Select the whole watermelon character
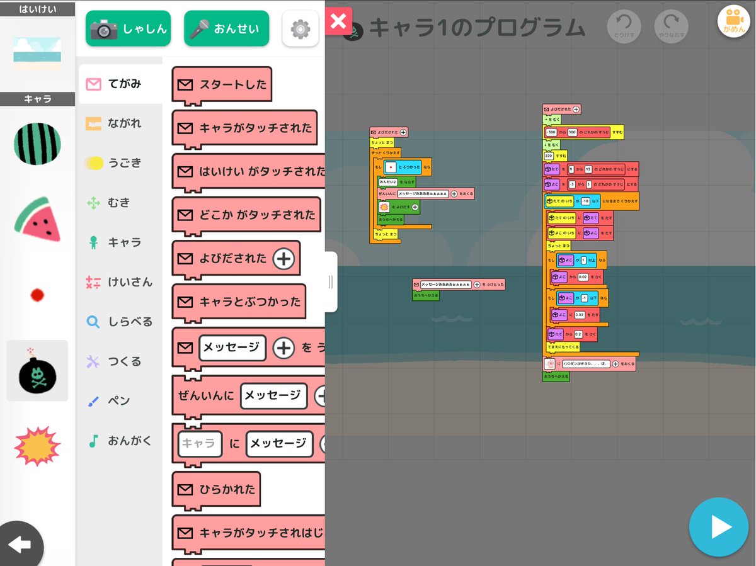The image size is (756, 566). click(37, 144)
